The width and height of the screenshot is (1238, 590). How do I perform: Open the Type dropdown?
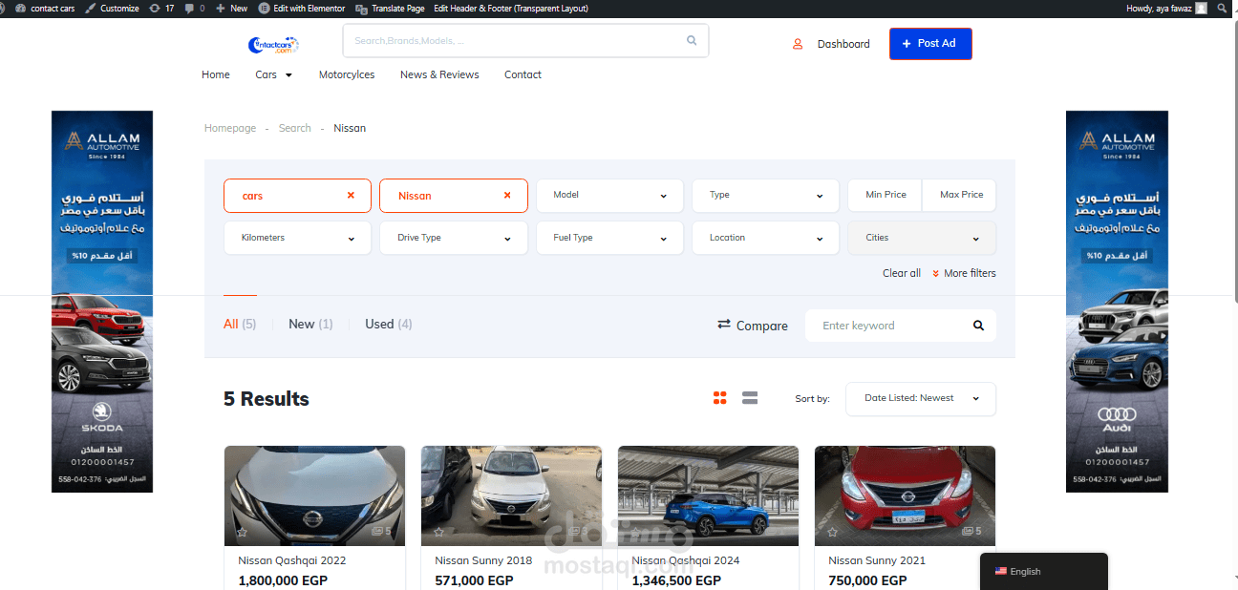tap(765, 196)
